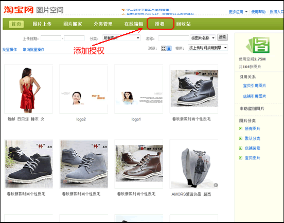Screen dimensions: 284x223
Task: Expand the 所有图片 category tree icon
Action: tap(241, 129)
